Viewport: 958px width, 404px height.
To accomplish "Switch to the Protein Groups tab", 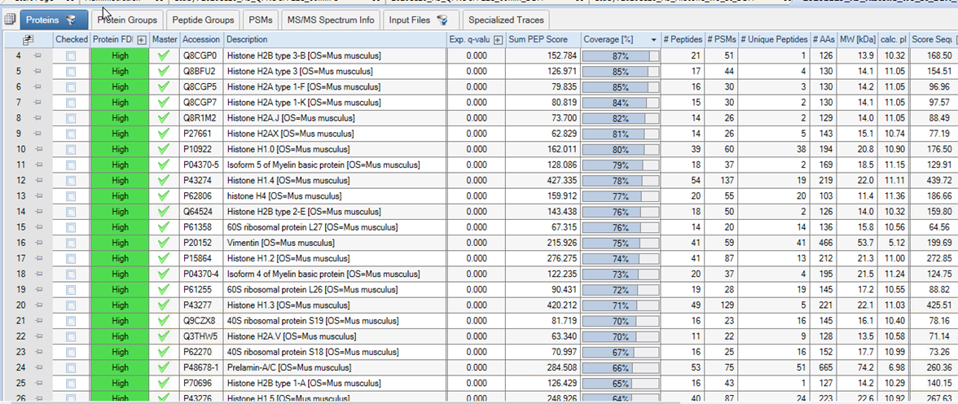I will coord(127,20).
